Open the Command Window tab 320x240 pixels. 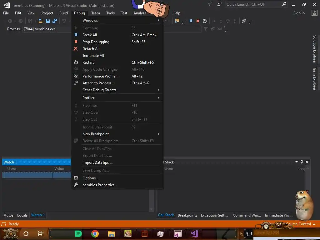[x=247, y=215]
